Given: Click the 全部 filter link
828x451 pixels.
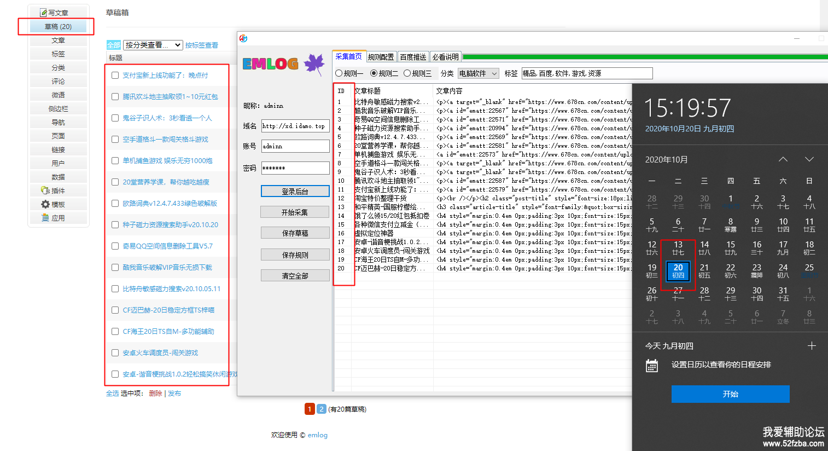Looking at the screenshot, I should pyautogui.click(x=114, y=45).
